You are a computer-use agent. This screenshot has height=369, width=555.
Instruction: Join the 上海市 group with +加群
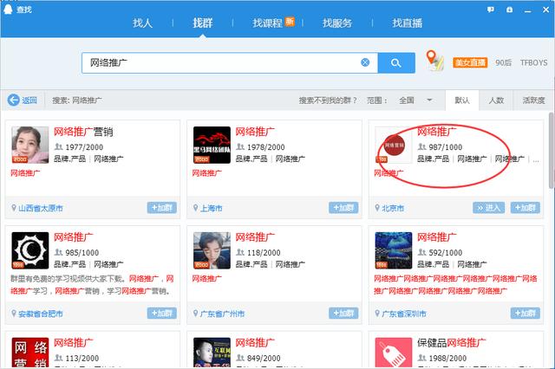[x=343, y=208]
